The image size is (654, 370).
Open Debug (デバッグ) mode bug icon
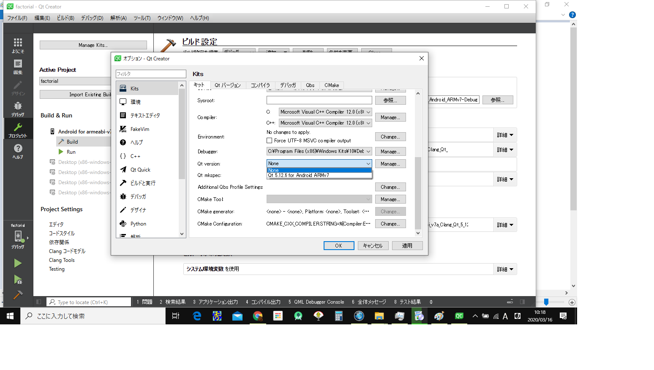18,109
